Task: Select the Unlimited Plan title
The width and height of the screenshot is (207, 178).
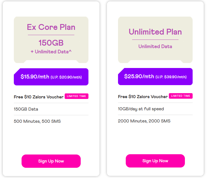Action: point(155,32)
